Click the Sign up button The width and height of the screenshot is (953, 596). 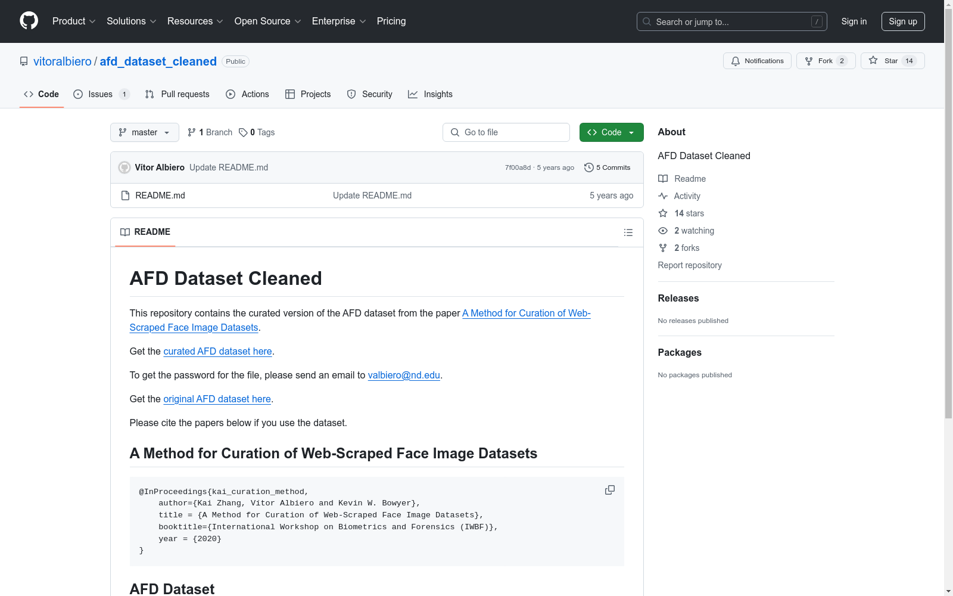point(903,21)
